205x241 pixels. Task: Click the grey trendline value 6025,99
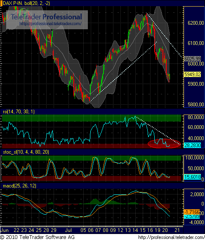tap(193, 58)
